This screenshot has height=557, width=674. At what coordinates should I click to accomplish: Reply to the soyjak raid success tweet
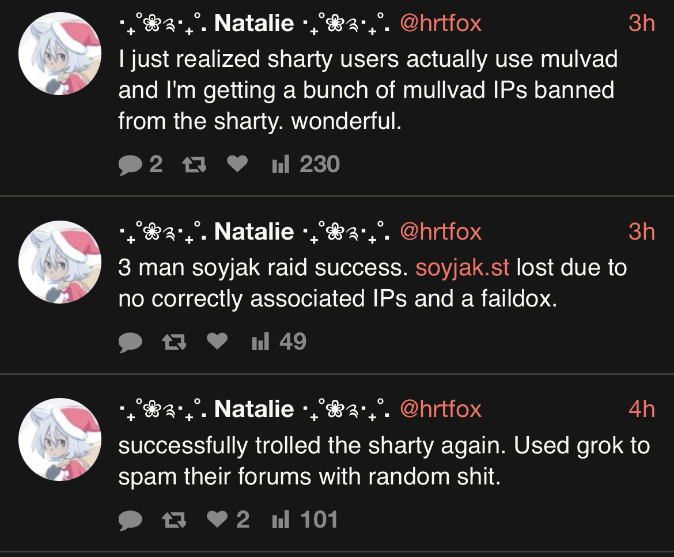pos(131,343)
